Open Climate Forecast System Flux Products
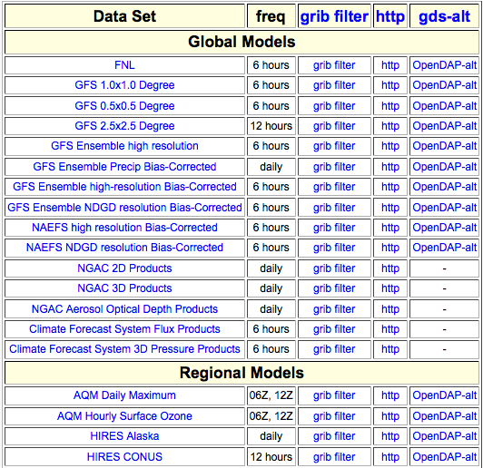 [x=124, y=329]
